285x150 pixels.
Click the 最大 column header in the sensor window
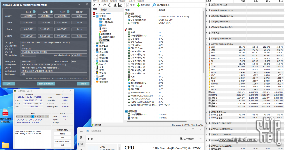pyautogui.click(x=268, y=1)
